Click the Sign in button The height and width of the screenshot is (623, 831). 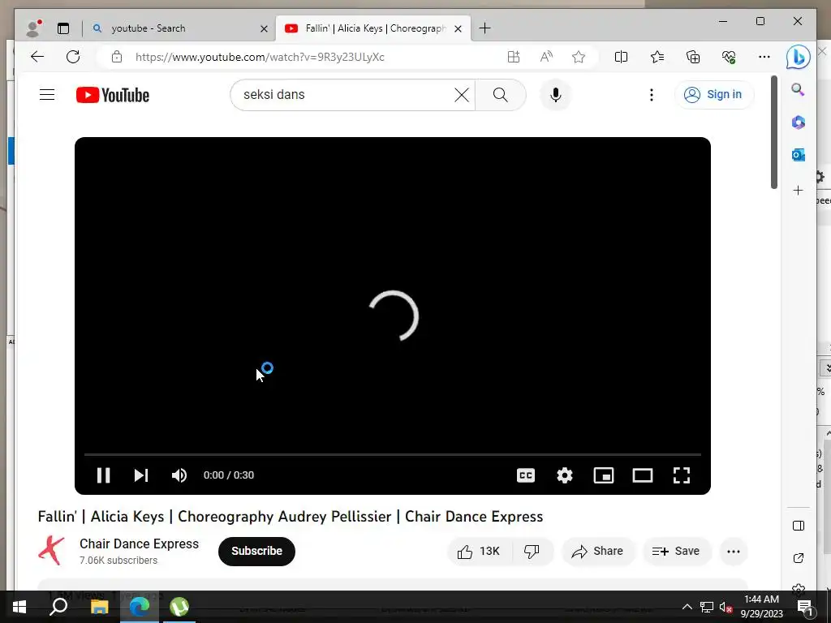[x=714, y=95]
